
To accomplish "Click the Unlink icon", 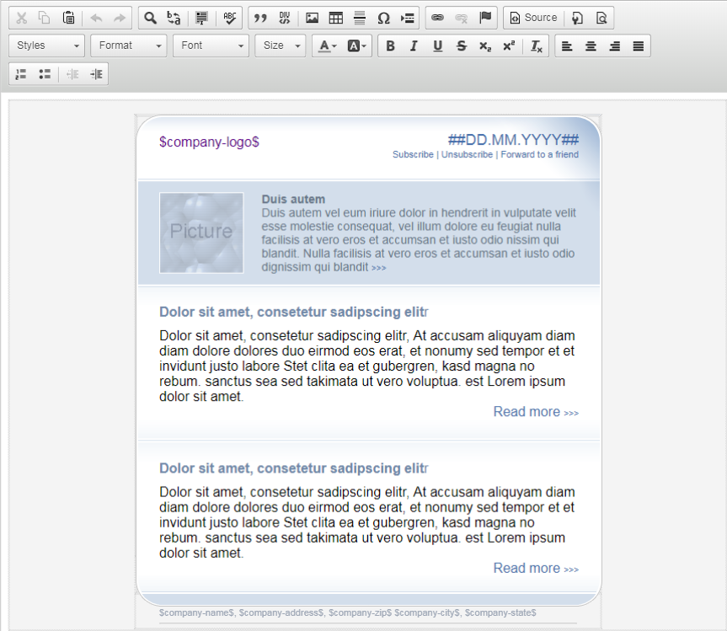I will [x=462, y=18].
